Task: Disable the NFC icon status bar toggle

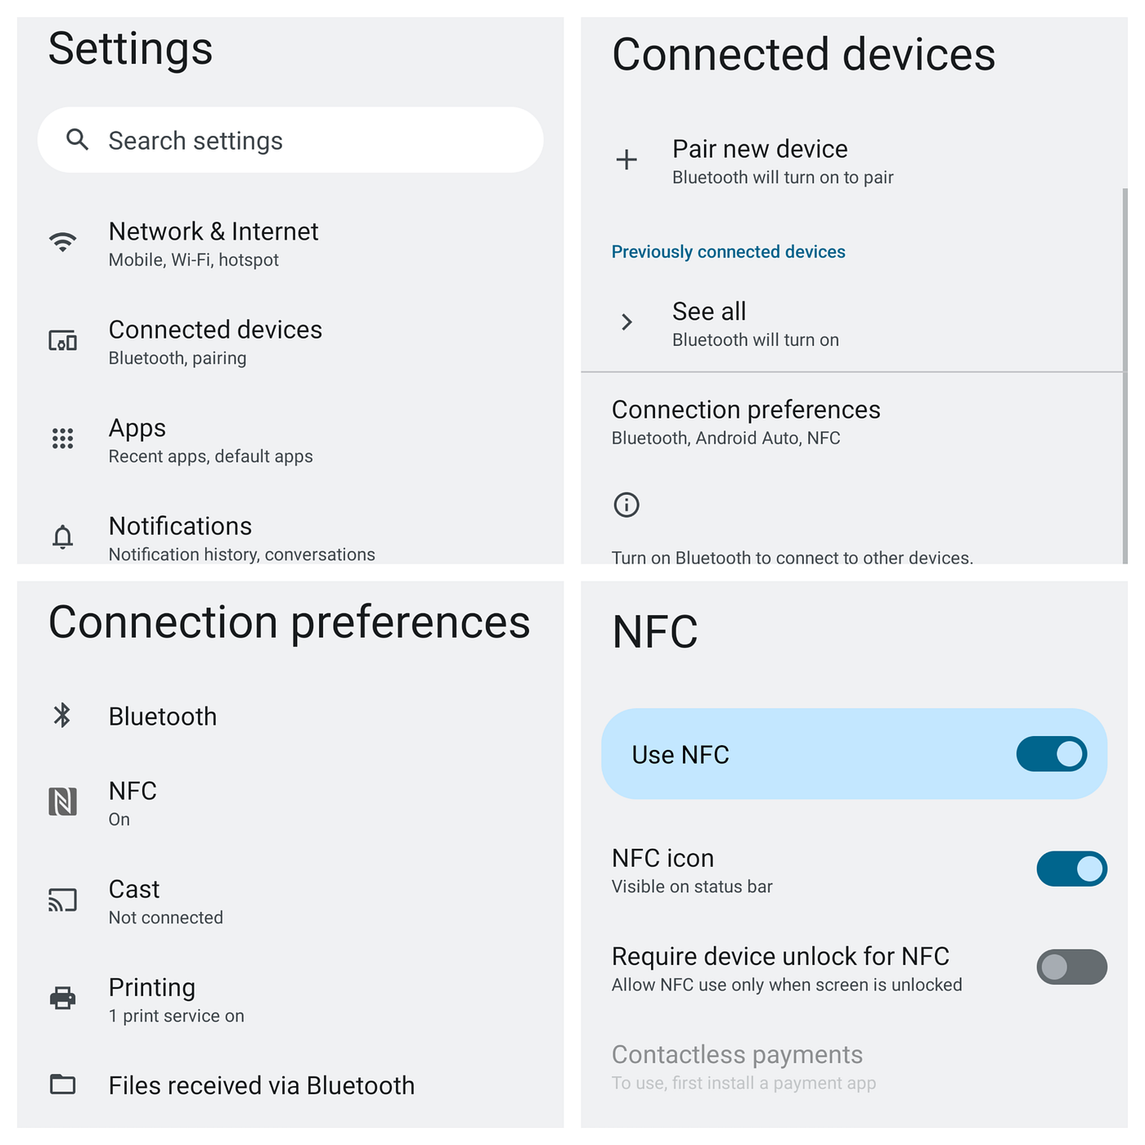Action: point(1071,869)
